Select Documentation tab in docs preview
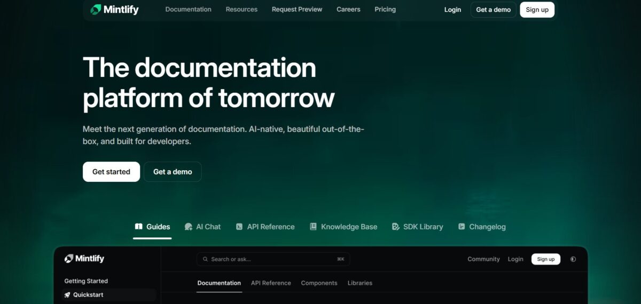The width and height of the screenshot is (641, 304). [x=219, y=283]
